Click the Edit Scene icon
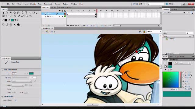Viewport: 195px width, 109px height. (x=140, y=32)
